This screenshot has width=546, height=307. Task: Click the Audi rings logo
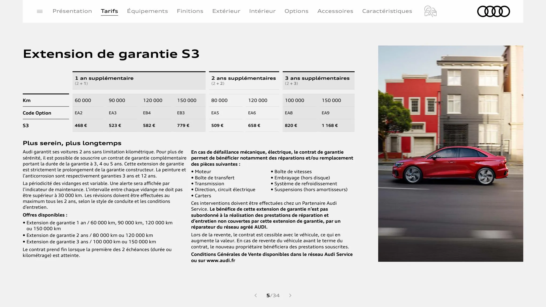(494, 11)
